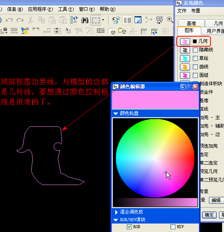Enable the HSV checkbox
Viewport: 224px width, 232px height.
[173, 227]
